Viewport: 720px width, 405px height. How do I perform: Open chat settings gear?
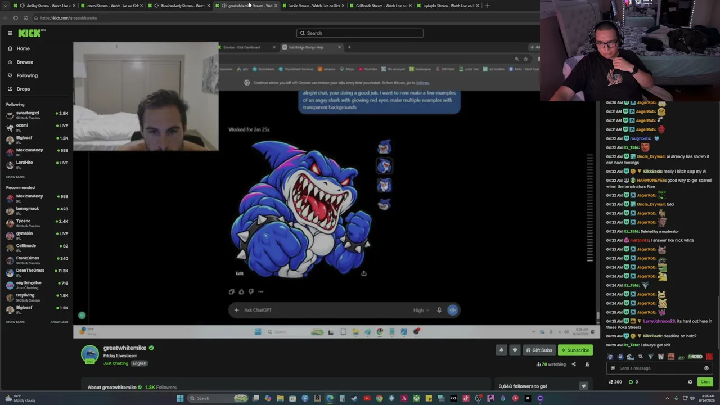click(690, 382)
